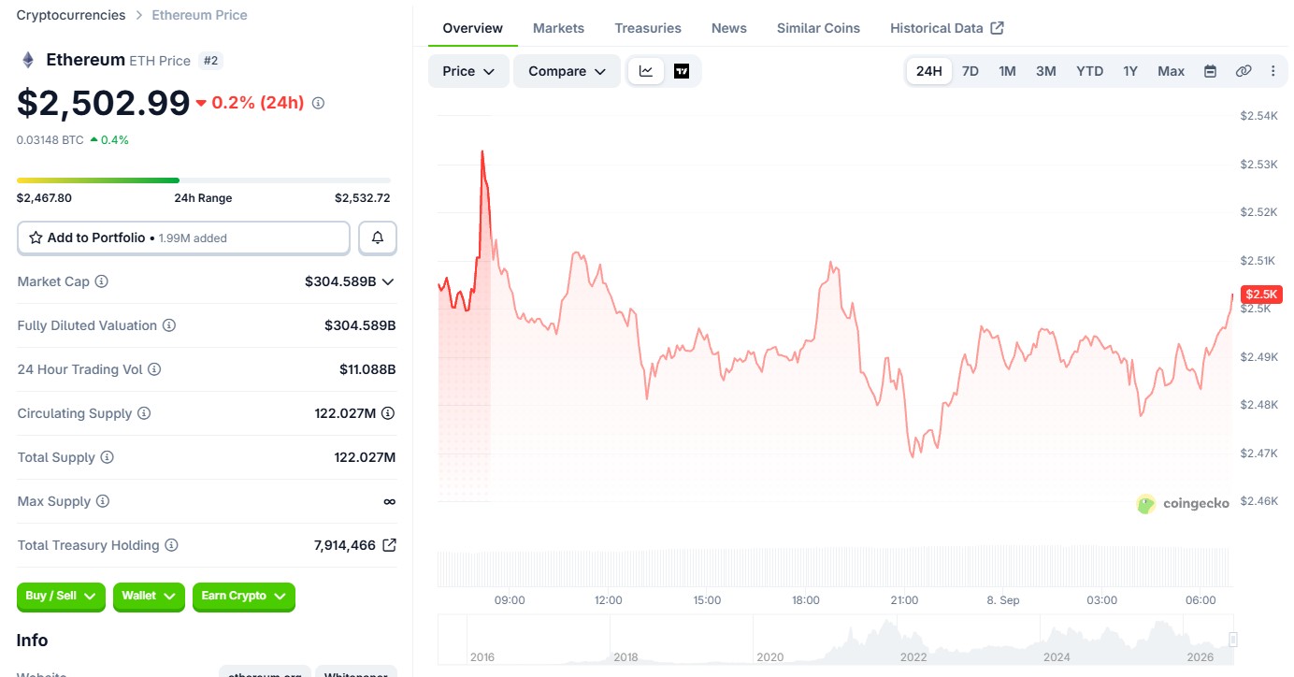Click the $2,502.99 price heading
This screenshot has height=677, width=1294.
pos(104,102)
